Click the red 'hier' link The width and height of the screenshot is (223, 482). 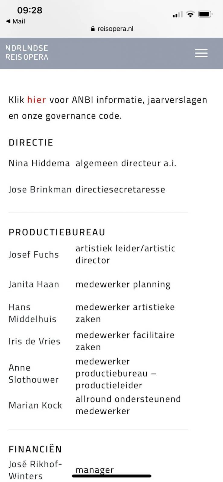pyautogui.click(x=37, y=100)
